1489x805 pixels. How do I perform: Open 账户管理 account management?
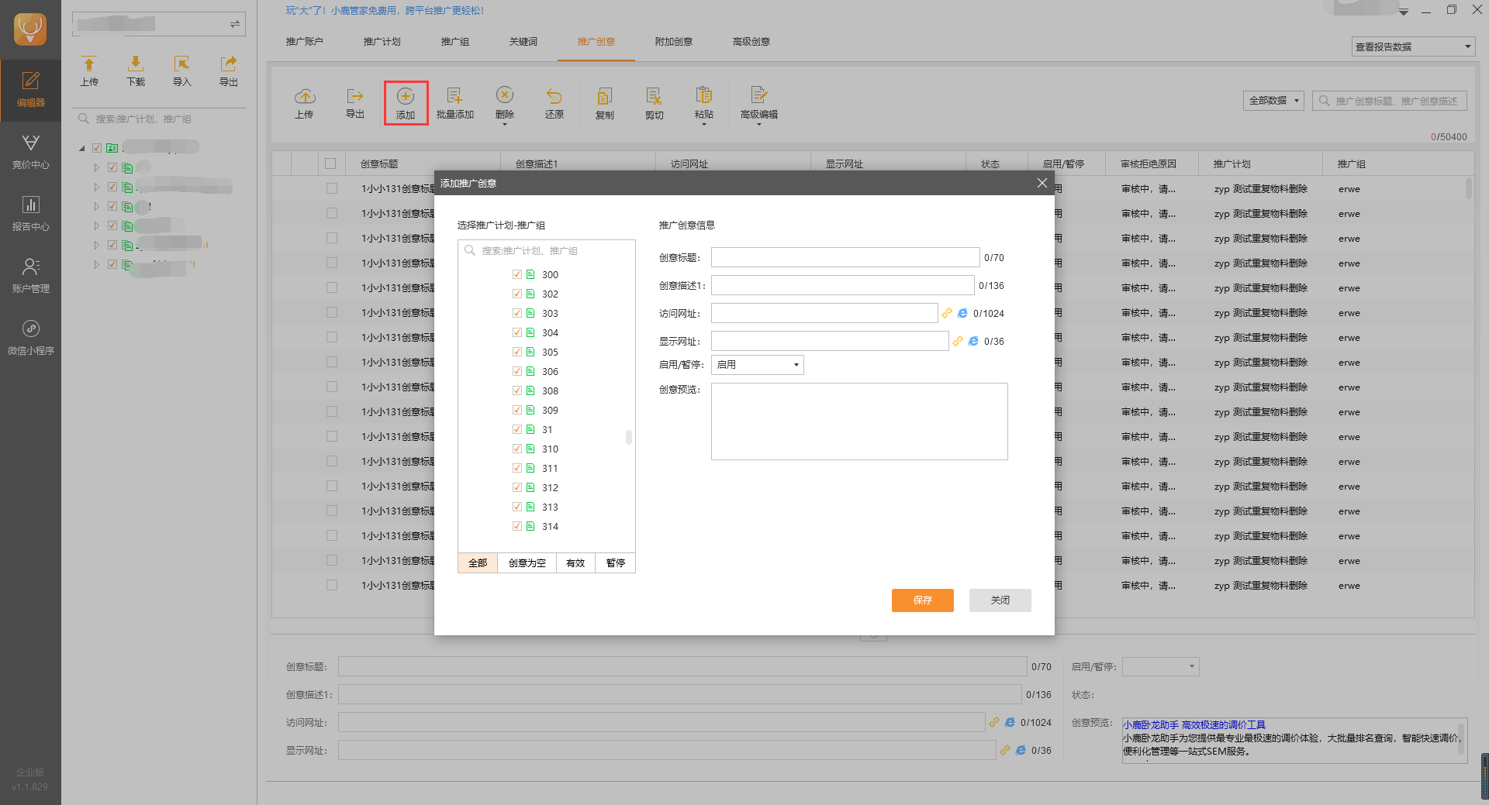click(30, 276)
